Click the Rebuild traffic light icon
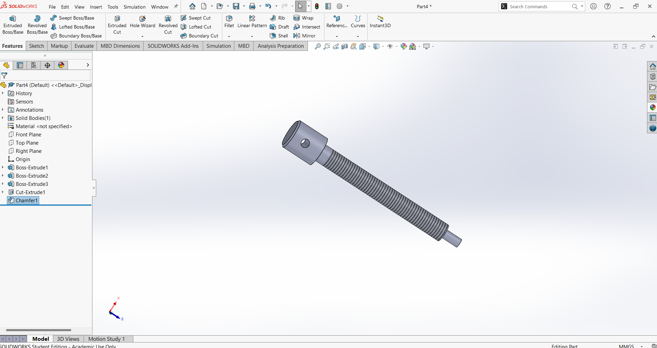 point(317,6)
